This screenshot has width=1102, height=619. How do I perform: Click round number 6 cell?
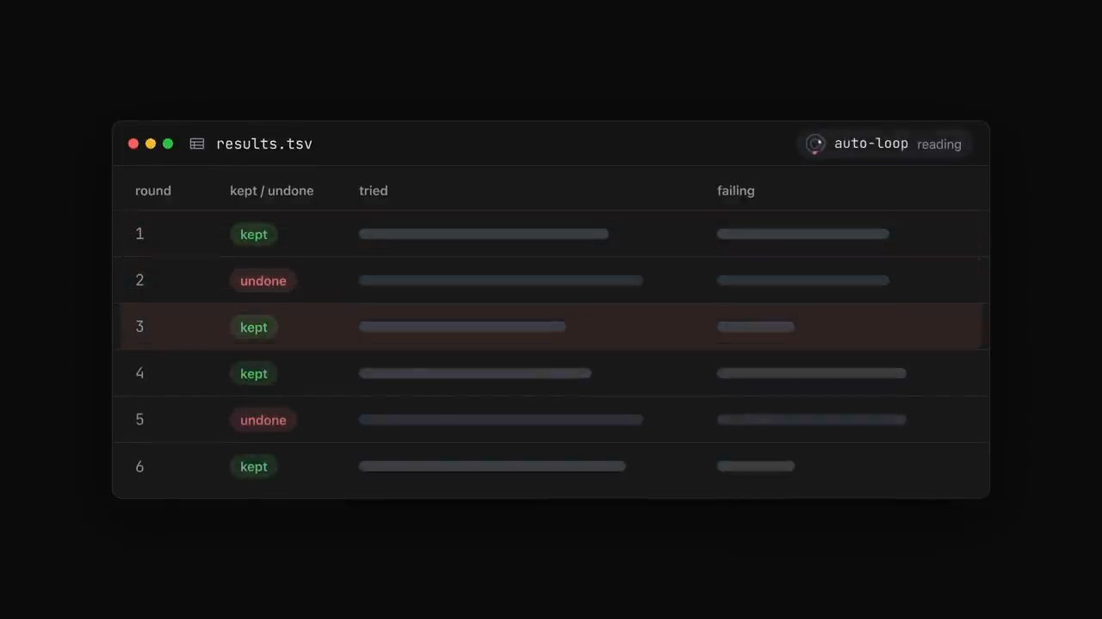pyautogui.click(x=139, y=467)
